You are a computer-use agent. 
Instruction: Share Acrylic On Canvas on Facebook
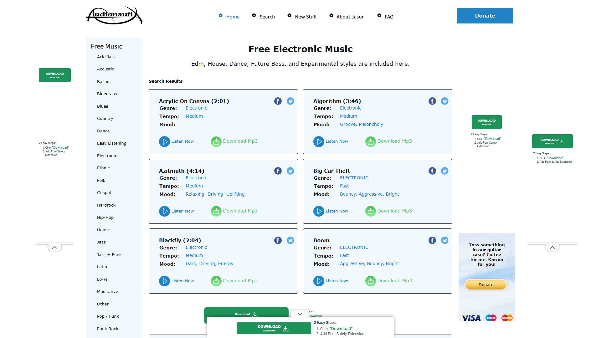point(278,101)
